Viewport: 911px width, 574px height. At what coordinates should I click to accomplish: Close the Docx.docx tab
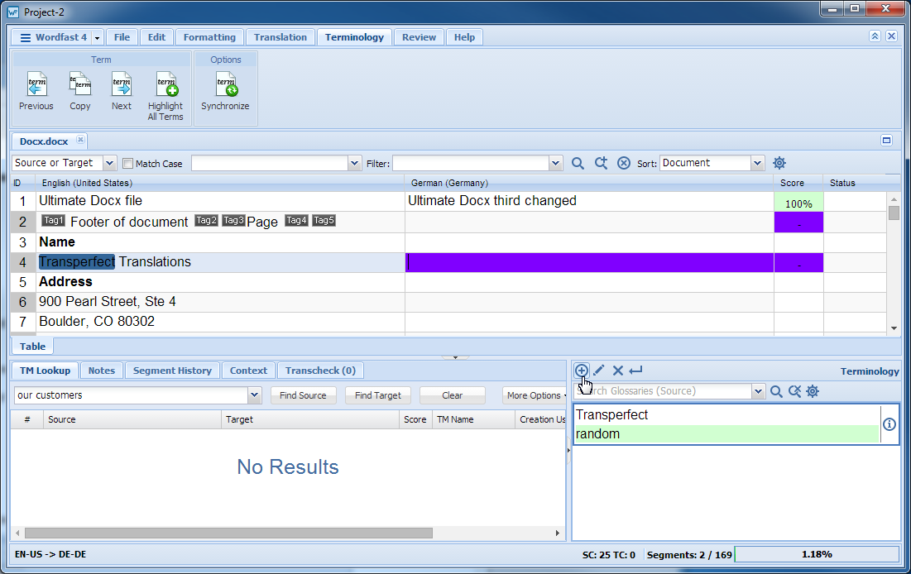click(x=81, y=140)
